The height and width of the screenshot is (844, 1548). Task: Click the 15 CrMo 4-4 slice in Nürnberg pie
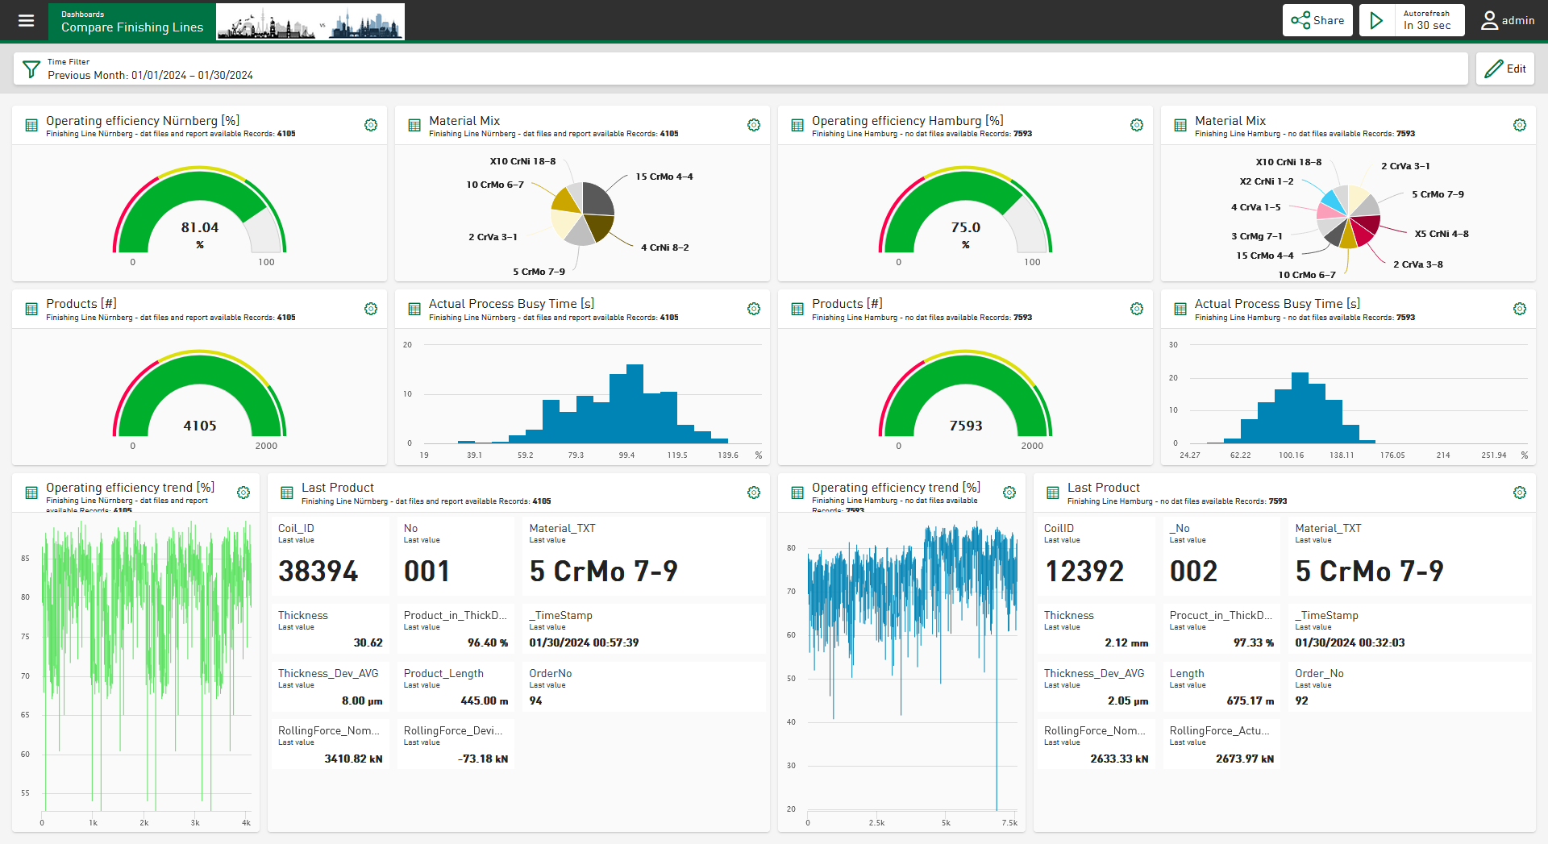click(x=597, y=198)
